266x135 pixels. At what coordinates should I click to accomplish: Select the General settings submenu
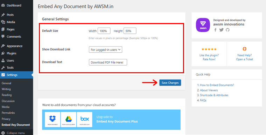click(6, 83)
